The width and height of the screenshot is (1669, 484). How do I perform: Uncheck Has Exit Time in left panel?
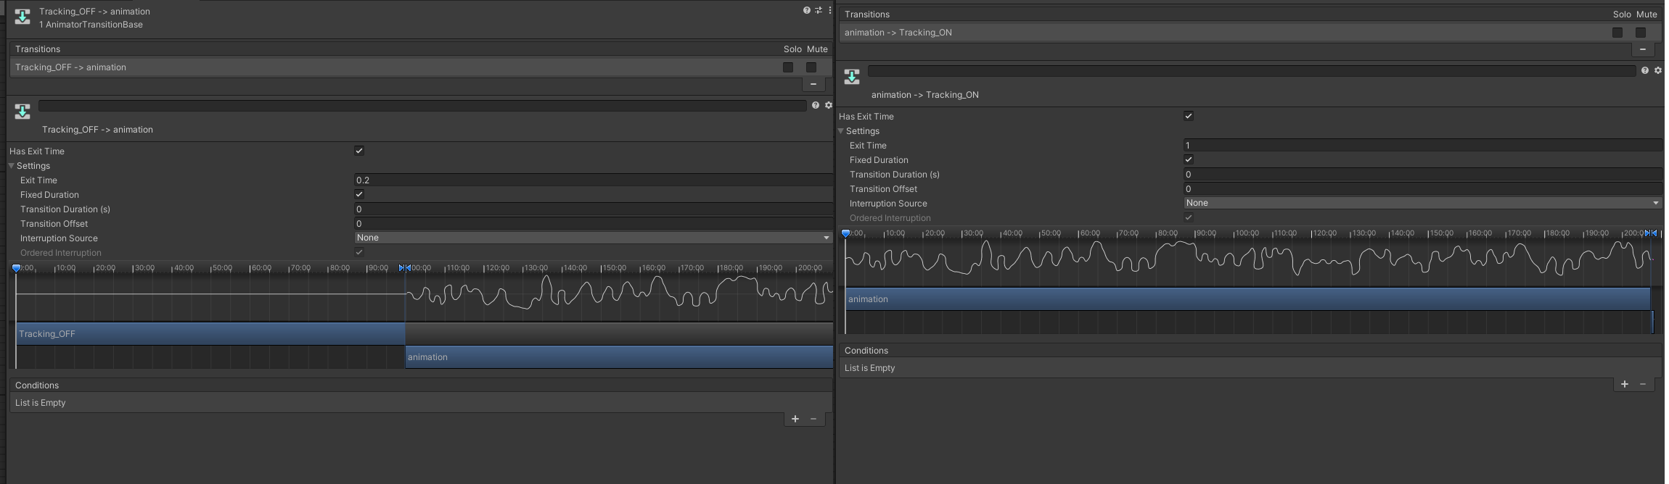(x=359, y=151)
